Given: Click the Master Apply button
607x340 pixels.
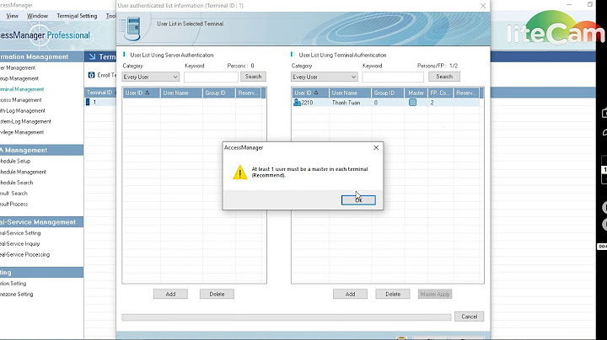Looking at the screenshot, I should tap(435, 294).
